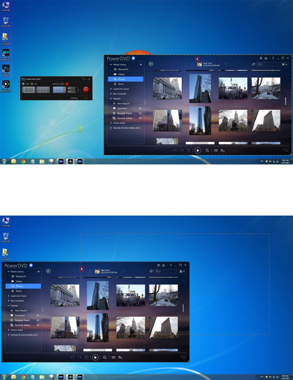Click the photo grid scrollbar in lower PowerDVD
The image size is (293, 380).
tap(183, 308)
